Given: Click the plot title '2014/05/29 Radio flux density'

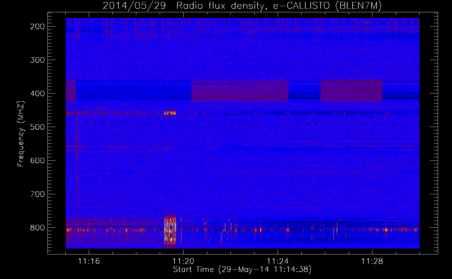Looking at the screenshot, I should [x=183, y=6].
